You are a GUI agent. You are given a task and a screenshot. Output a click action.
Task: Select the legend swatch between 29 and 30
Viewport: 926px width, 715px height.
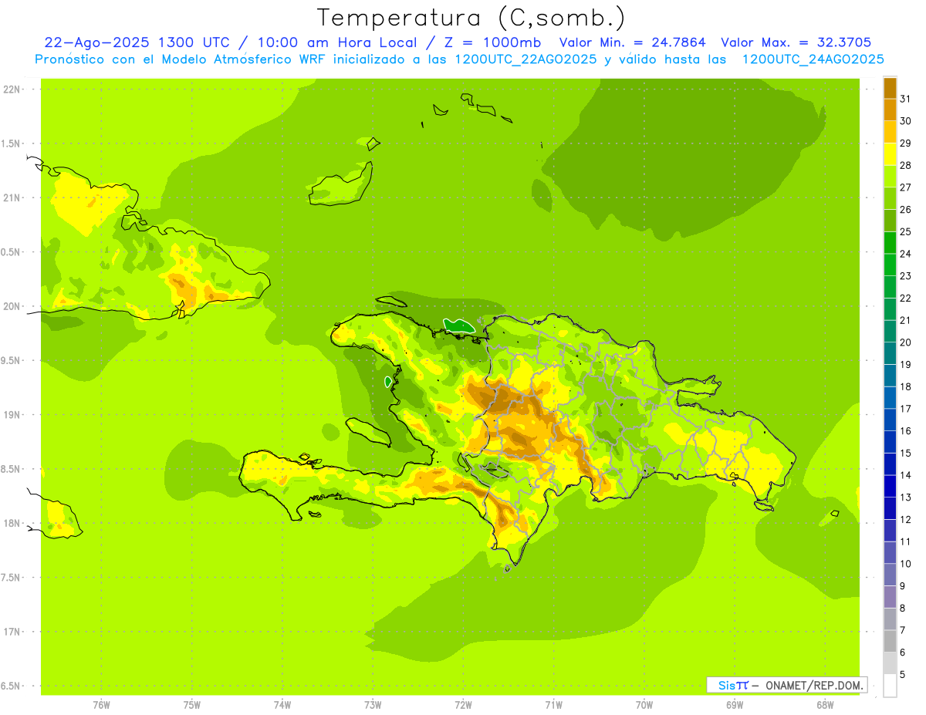click(890, 132)
